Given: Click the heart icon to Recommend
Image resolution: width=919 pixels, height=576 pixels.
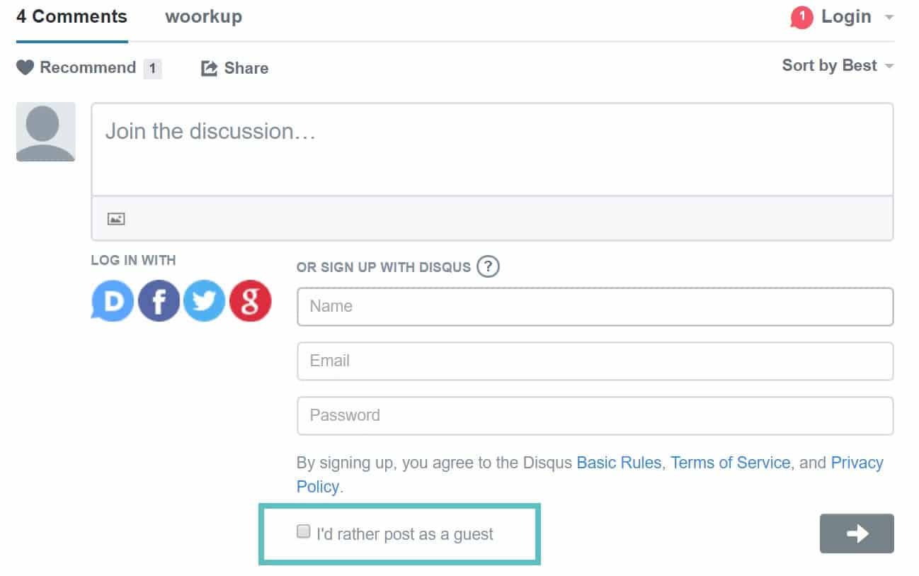Looking at the screenshot, I should coord(25,67).
